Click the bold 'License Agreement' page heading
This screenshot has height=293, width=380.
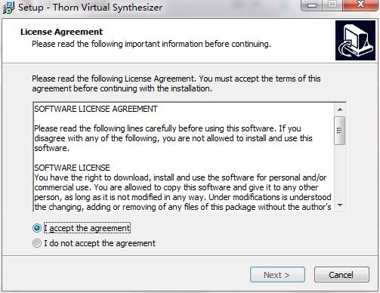(x=61, y=32)
